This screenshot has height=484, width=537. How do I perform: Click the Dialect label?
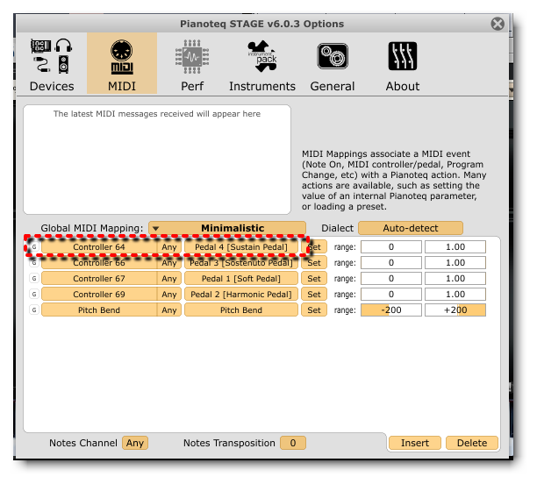(337, 228)
